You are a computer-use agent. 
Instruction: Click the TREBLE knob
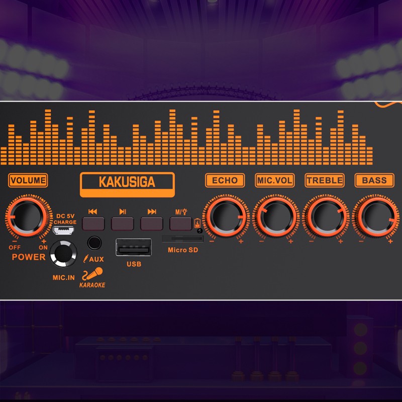325,217
